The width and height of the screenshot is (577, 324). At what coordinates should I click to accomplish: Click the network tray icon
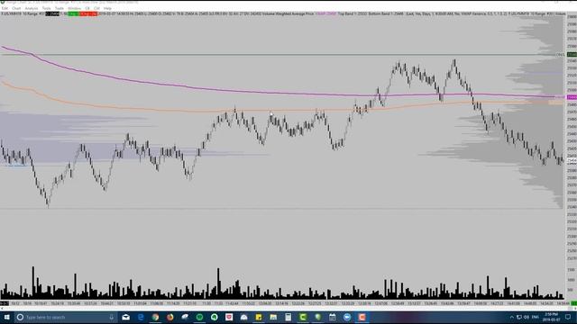click(519, 317)
